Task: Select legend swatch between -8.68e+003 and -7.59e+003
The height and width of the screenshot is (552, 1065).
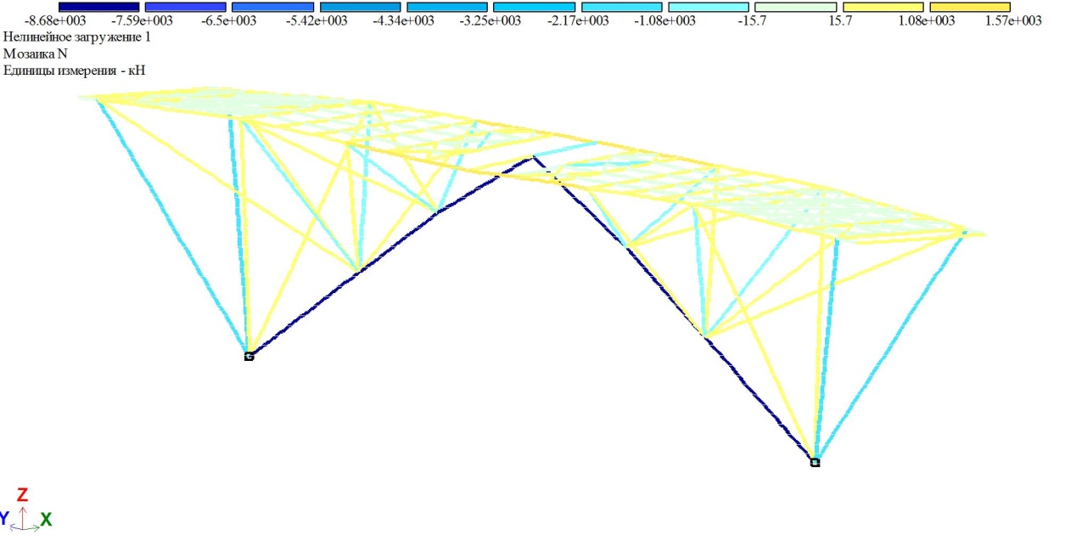Action: [x=98, y=7]
